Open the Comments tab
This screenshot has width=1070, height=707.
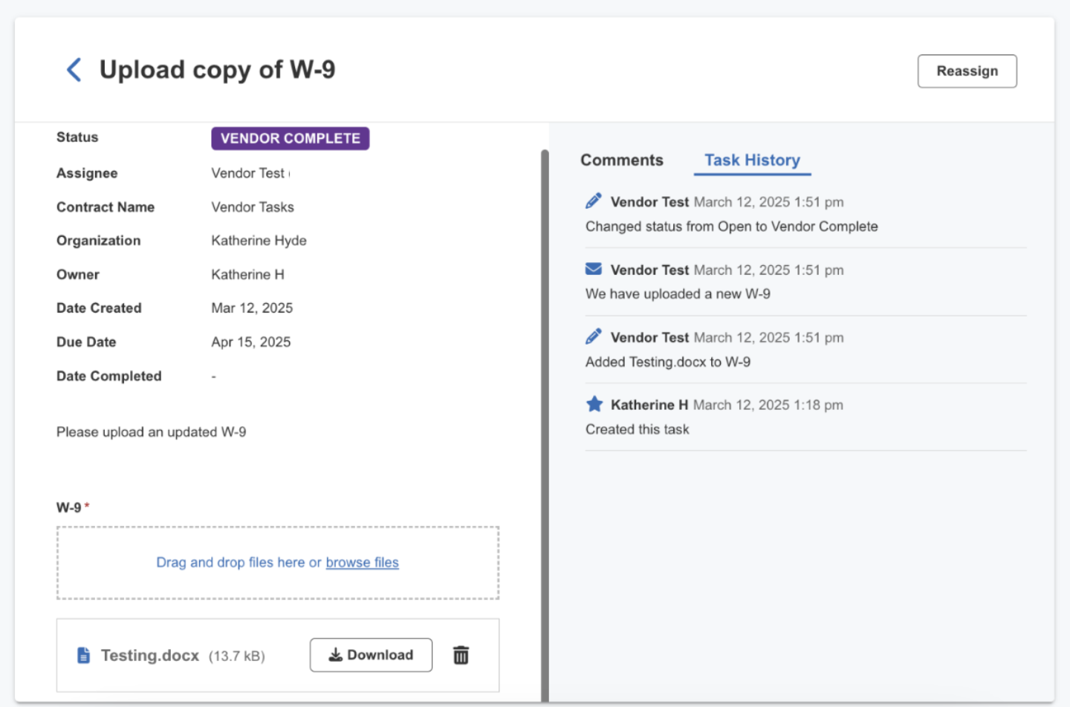[621, 160]
